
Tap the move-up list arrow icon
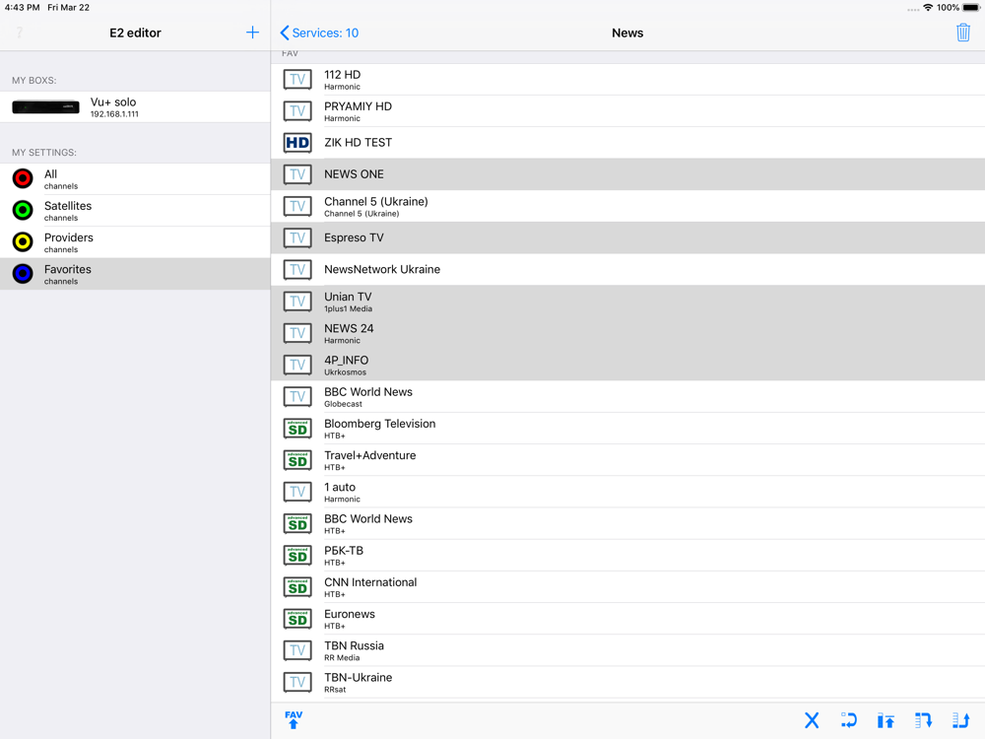coord(960,720)
